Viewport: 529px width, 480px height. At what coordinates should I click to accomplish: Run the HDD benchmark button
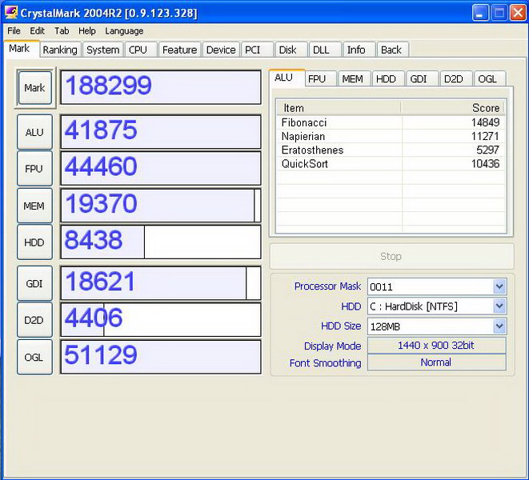tap(34, 242)
